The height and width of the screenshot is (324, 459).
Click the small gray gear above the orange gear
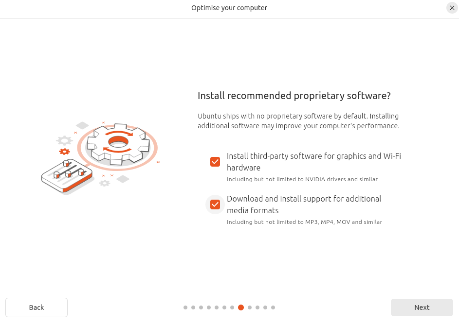click(x=64, y=141)
